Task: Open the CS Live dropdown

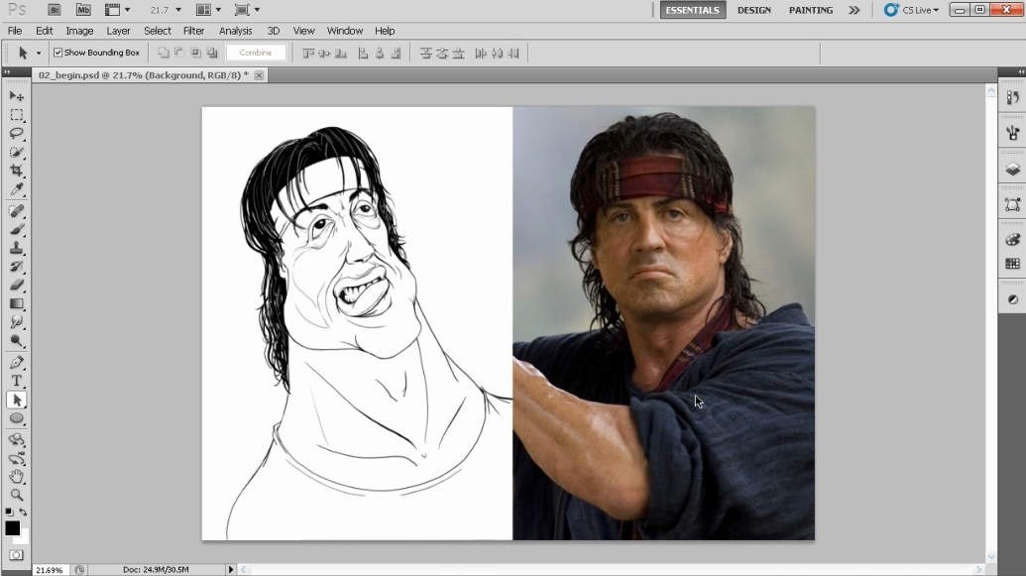Action: click(911, 10)
